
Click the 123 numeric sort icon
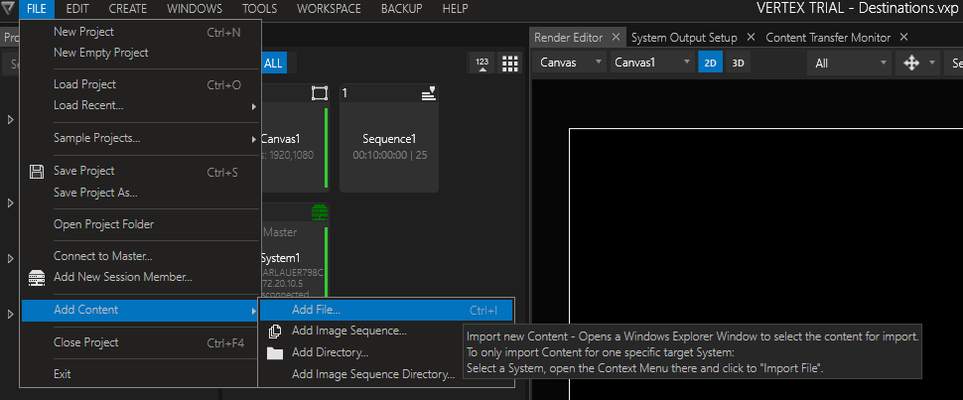(x=482, y=64)
